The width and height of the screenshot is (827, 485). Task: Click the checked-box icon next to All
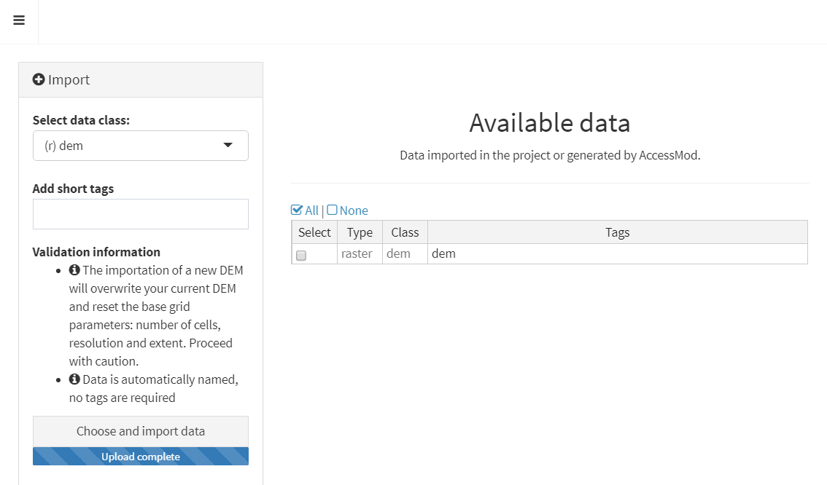[297, 210]
